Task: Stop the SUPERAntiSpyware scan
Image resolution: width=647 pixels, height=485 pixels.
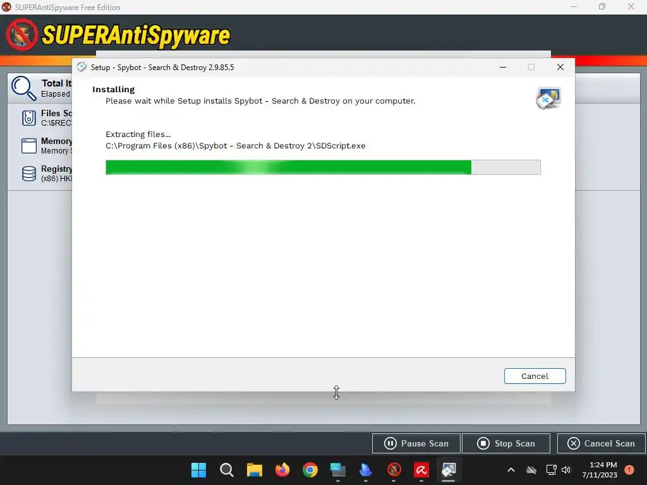Action: pos(506,443)
